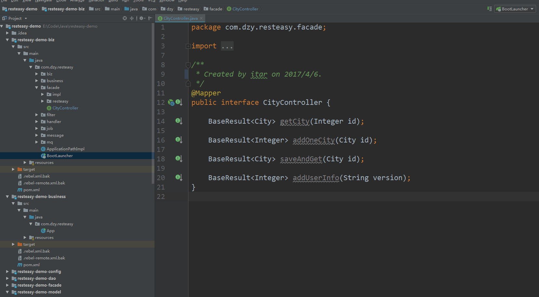This screenshot has width=539, height=297.
Task: Click the Maven icon of pom.xml under resteasy-demo-biz
Action: click(x=20, y=190)
